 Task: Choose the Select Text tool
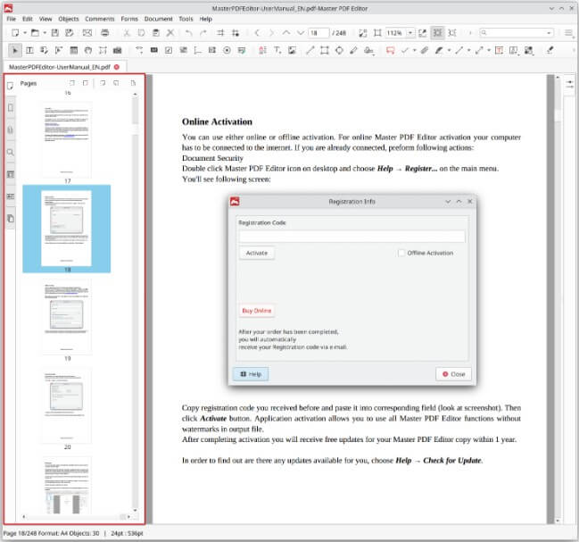click(29, 50)
